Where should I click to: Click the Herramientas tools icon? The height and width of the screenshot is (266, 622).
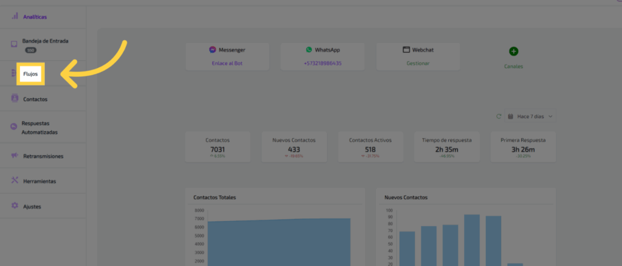point(15,181)
